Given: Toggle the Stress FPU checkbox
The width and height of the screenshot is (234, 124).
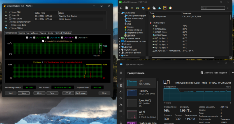Looking at the screenshot, I should point(10,15).
